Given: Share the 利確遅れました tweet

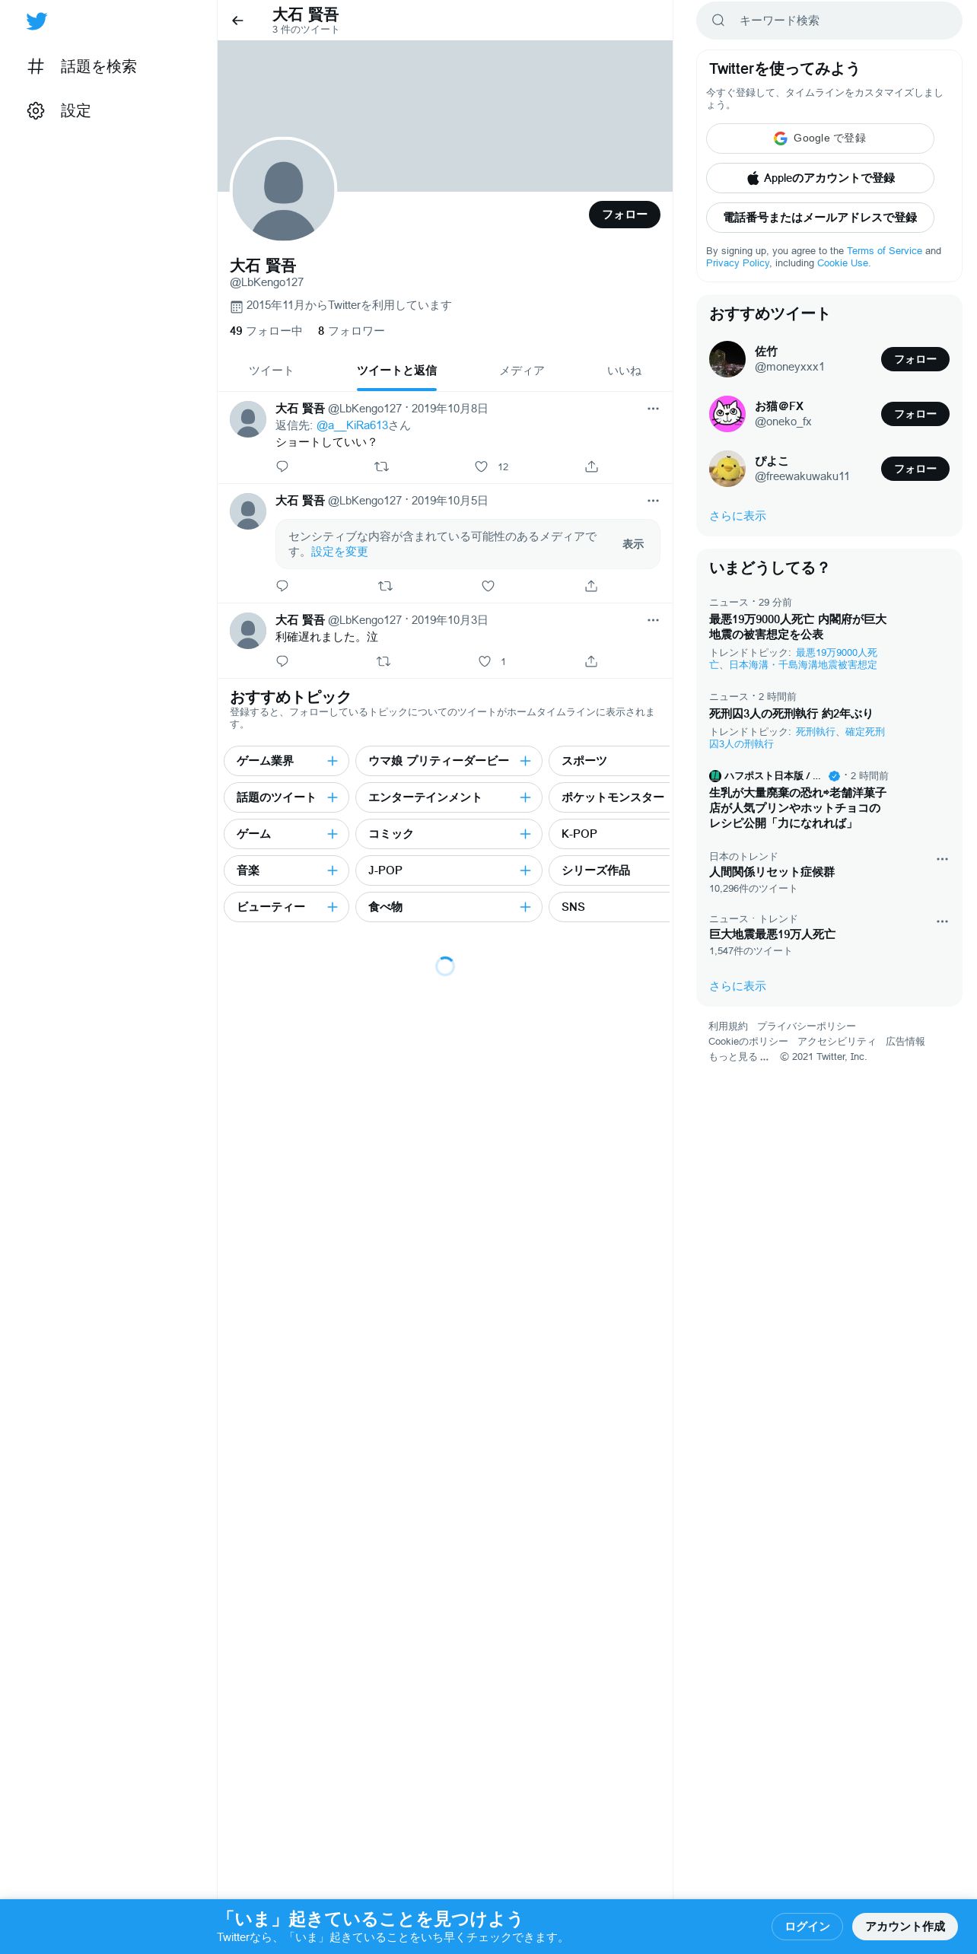Looking at the screenshot, I should click(591, 661).
